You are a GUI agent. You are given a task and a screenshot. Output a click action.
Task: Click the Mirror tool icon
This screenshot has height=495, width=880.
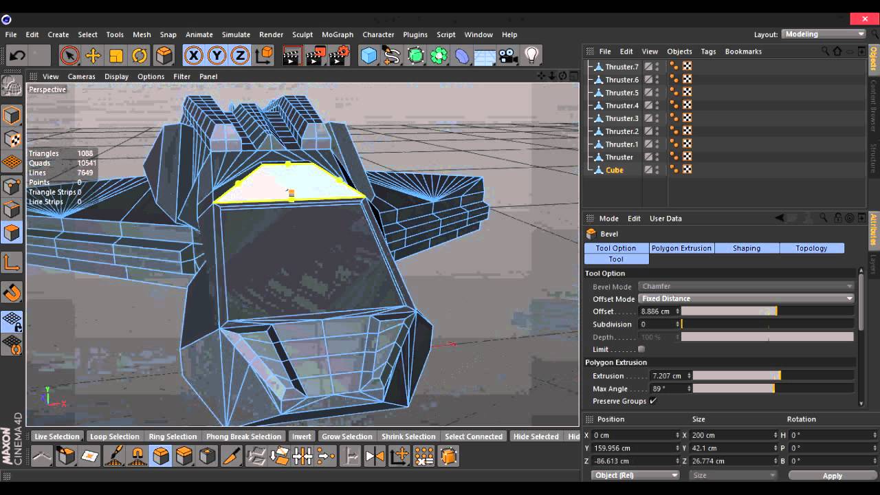coord(375,456)
